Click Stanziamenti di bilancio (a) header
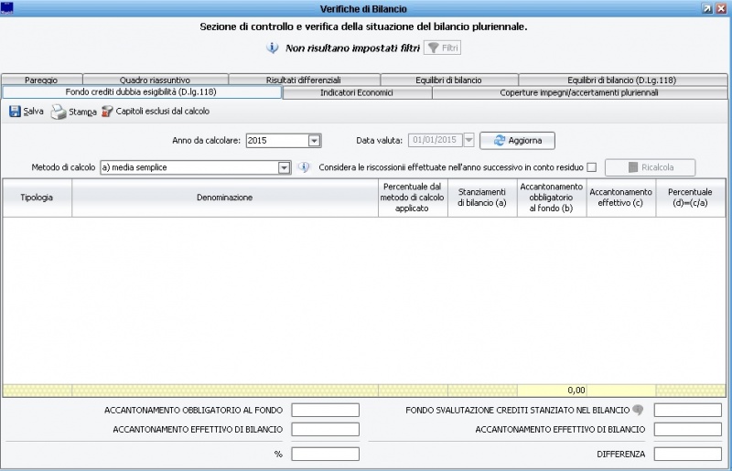 (482, 198)
